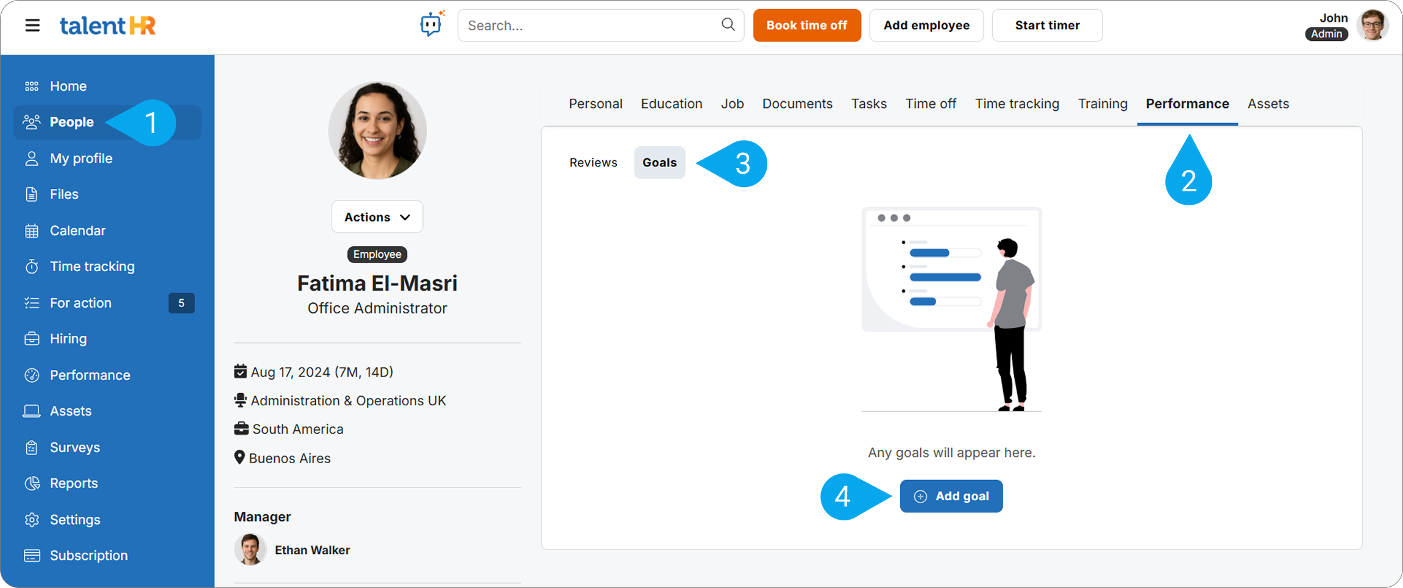
Task: Open the hamburger menu icon
Action: pyautogui.click(x=32, y=26)
